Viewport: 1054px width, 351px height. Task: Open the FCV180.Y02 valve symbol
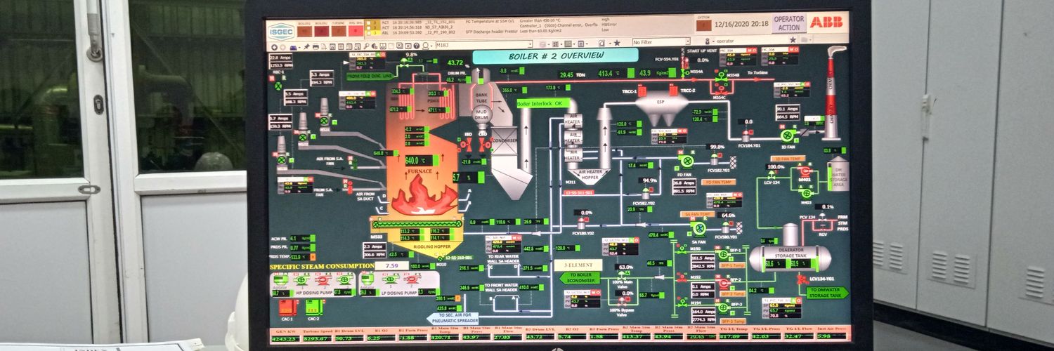pos(583,223)
